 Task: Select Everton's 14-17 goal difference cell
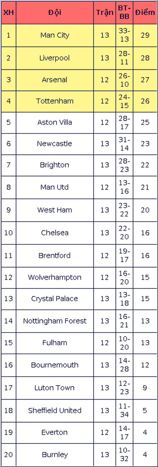tap(124, 432)
